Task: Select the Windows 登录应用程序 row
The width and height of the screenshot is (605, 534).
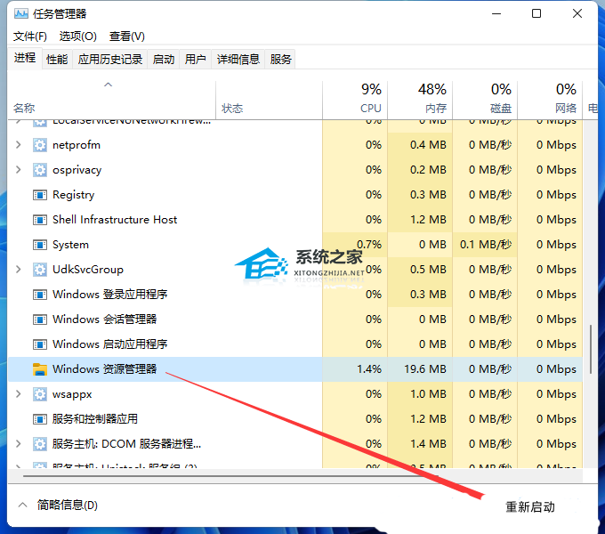Action: click(x=295, y=295)
